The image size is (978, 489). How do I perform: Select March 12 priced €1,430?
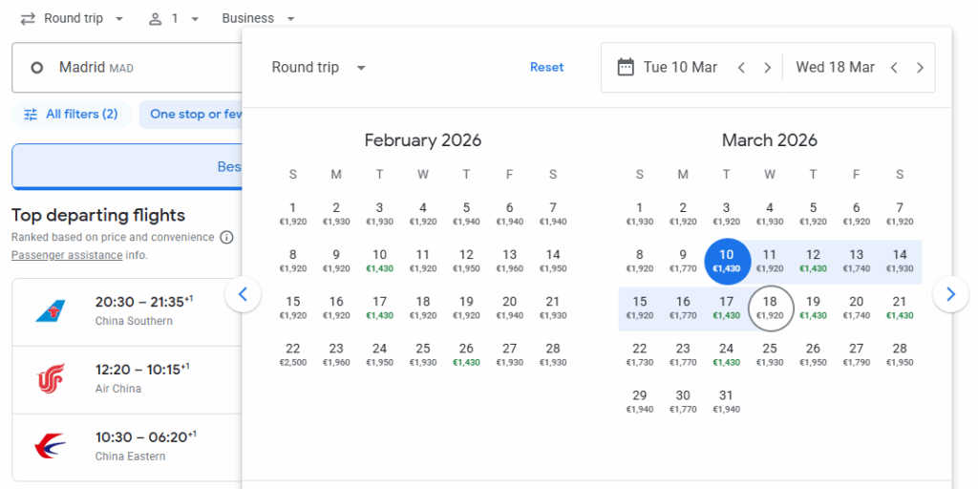pos(814,262)
